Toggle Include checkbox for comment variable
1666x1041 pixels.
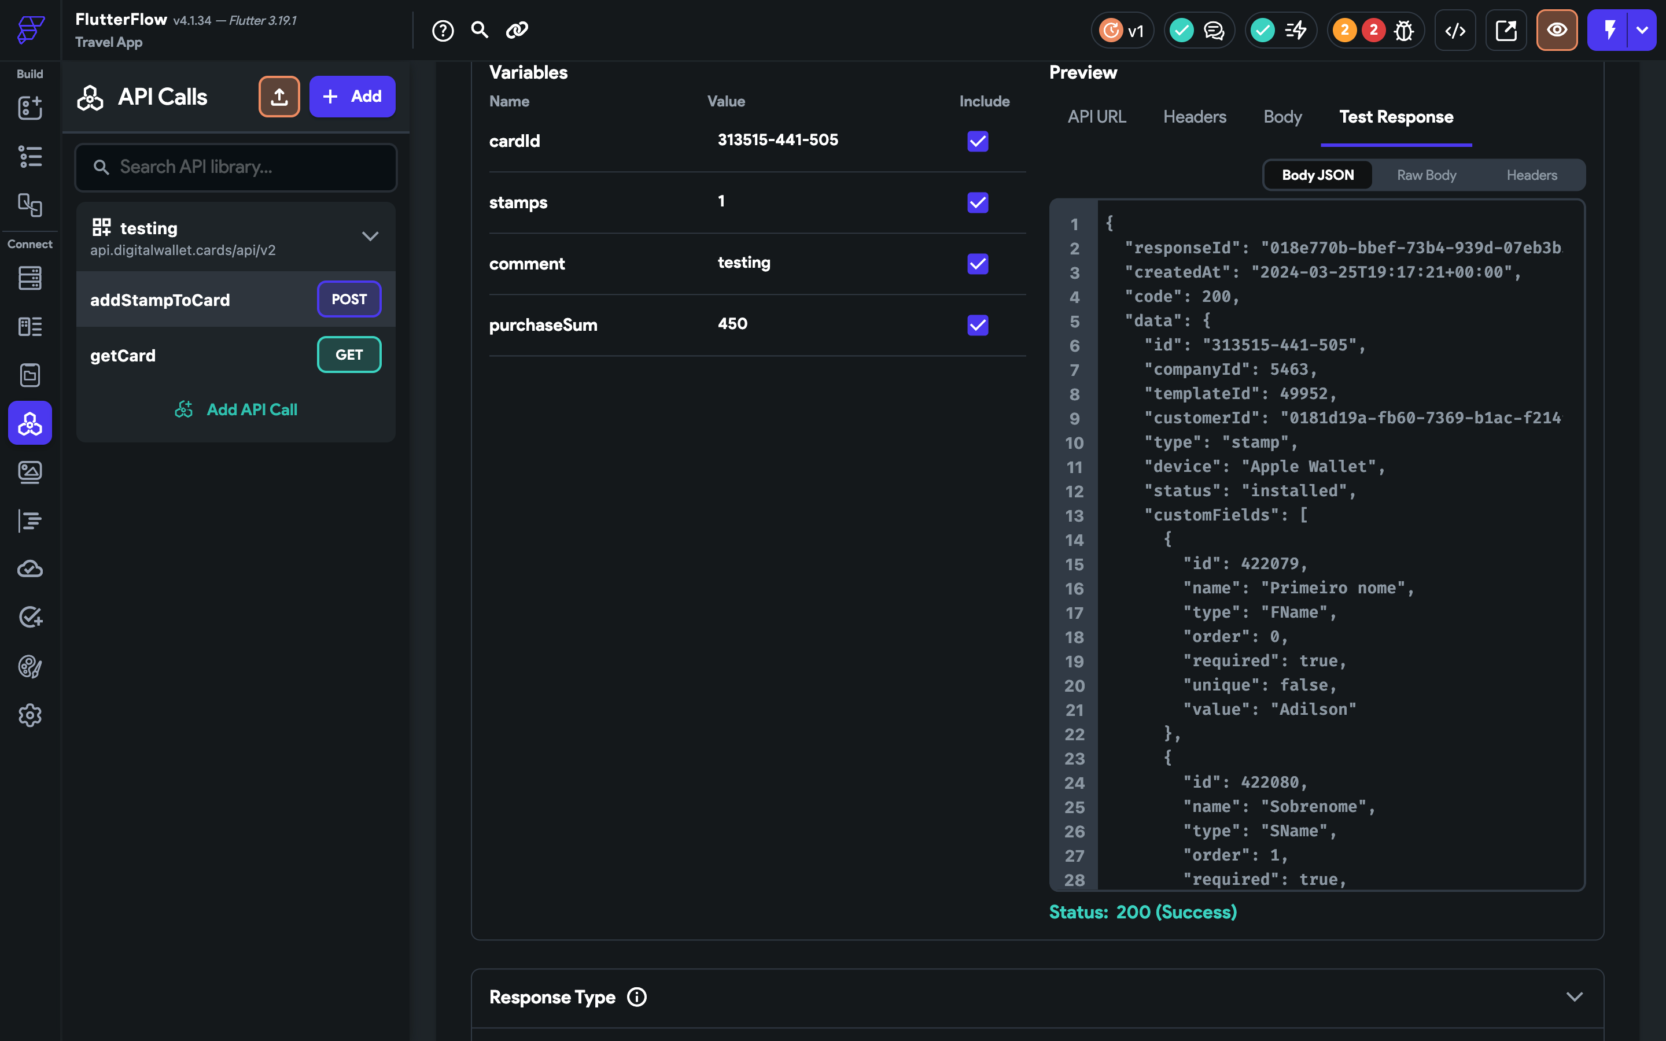pyautogui.click(x=978, y=264)
